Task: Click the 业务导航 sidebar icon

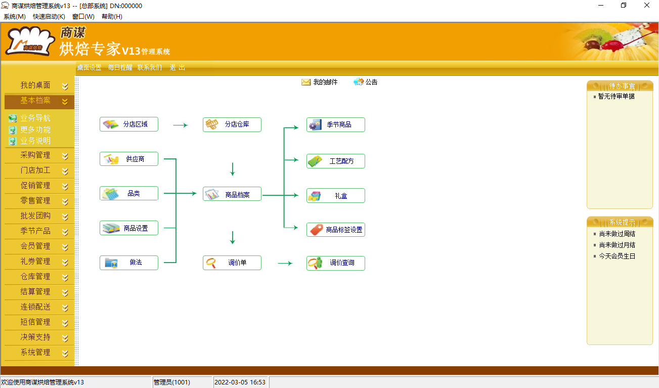Action: click(13, 118)
